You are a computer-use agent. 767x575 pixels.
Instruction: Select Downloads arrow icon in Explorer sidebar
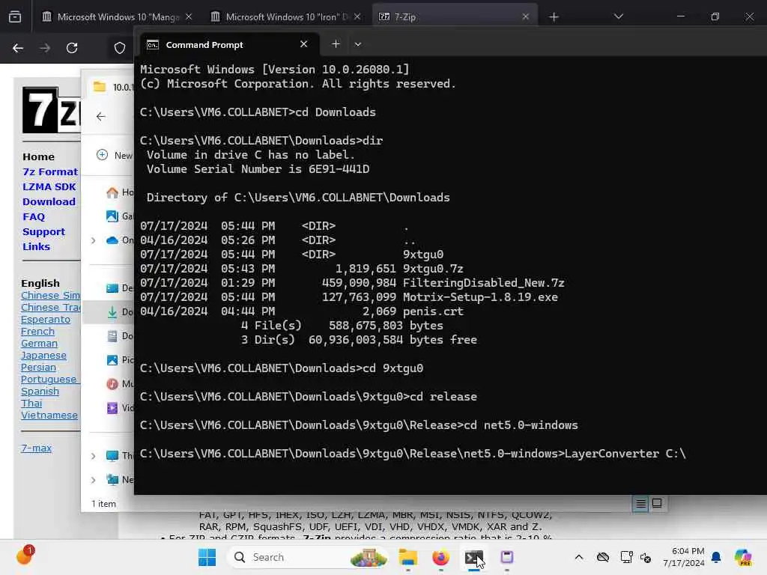click(x=112, y=312)
